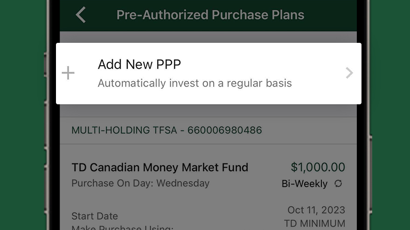Image resolution: width=410 pixels, height=230 pixels.
Task: Select the Start Date label
Action: pos(95,216)
